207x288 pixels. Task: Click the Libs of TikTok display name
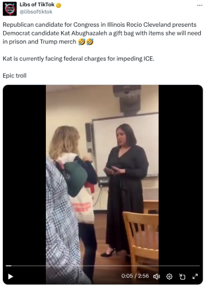(x=37, y=5)
